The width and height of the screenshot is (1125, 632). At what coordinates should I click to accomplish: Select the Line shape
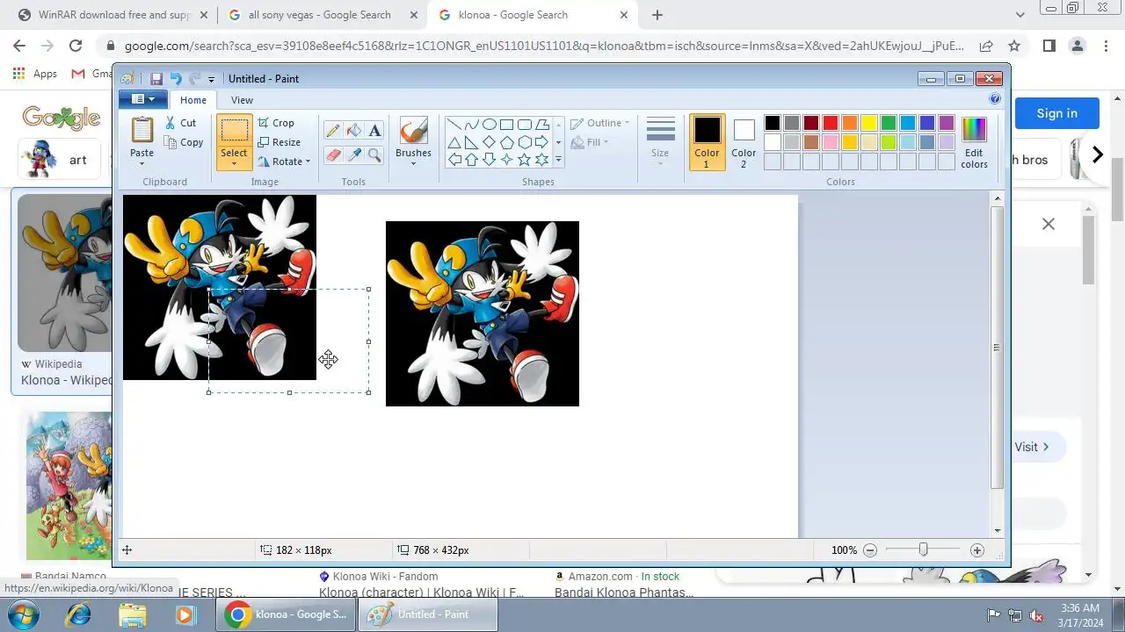click(x=454, y=125)
